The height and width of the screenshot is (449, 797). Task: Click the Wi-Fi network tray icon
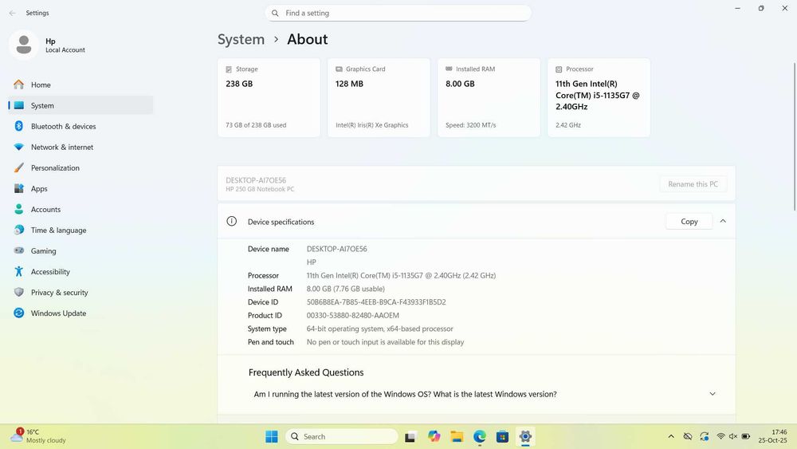pyautogui.click(x=720, y=436)
